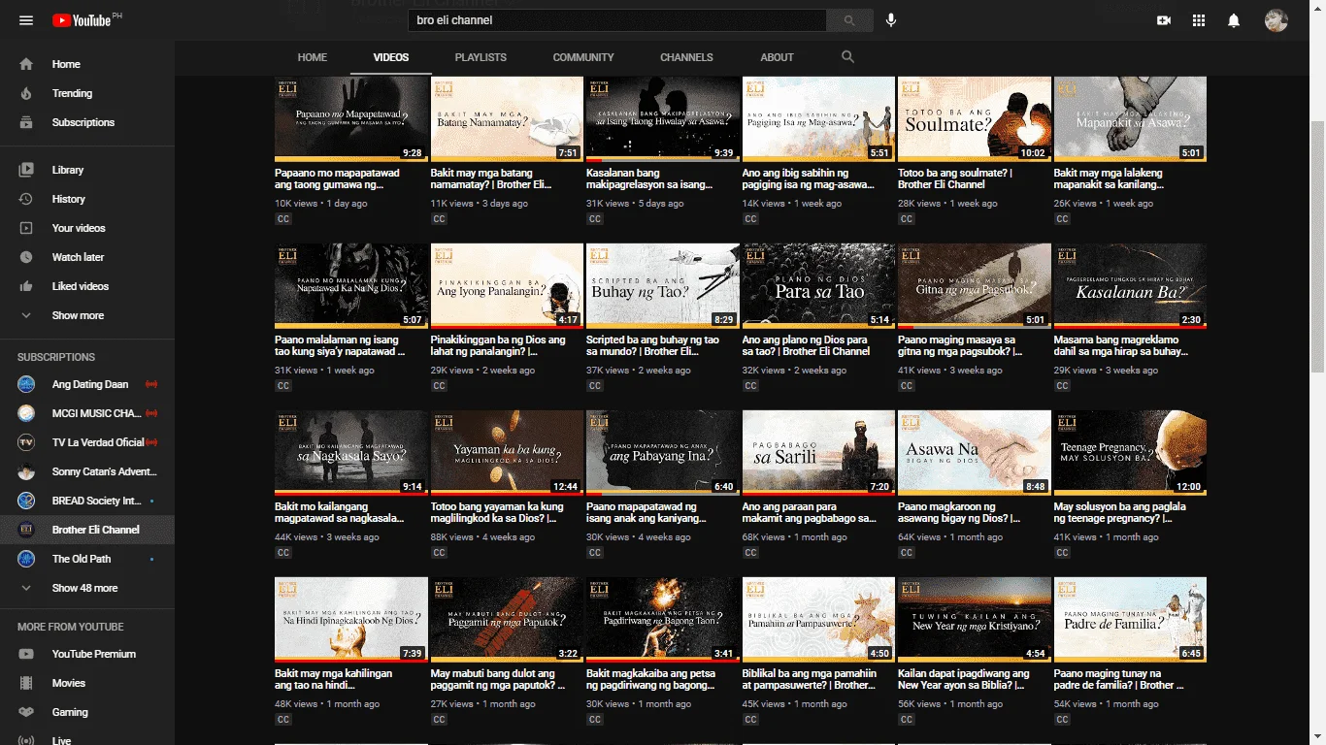Screen dimensions: 1326x745
Task: Open the hamburger guide menu
Action: pos(26,20)
